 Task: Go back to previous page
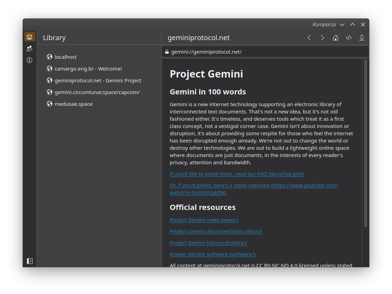(309, 38)
